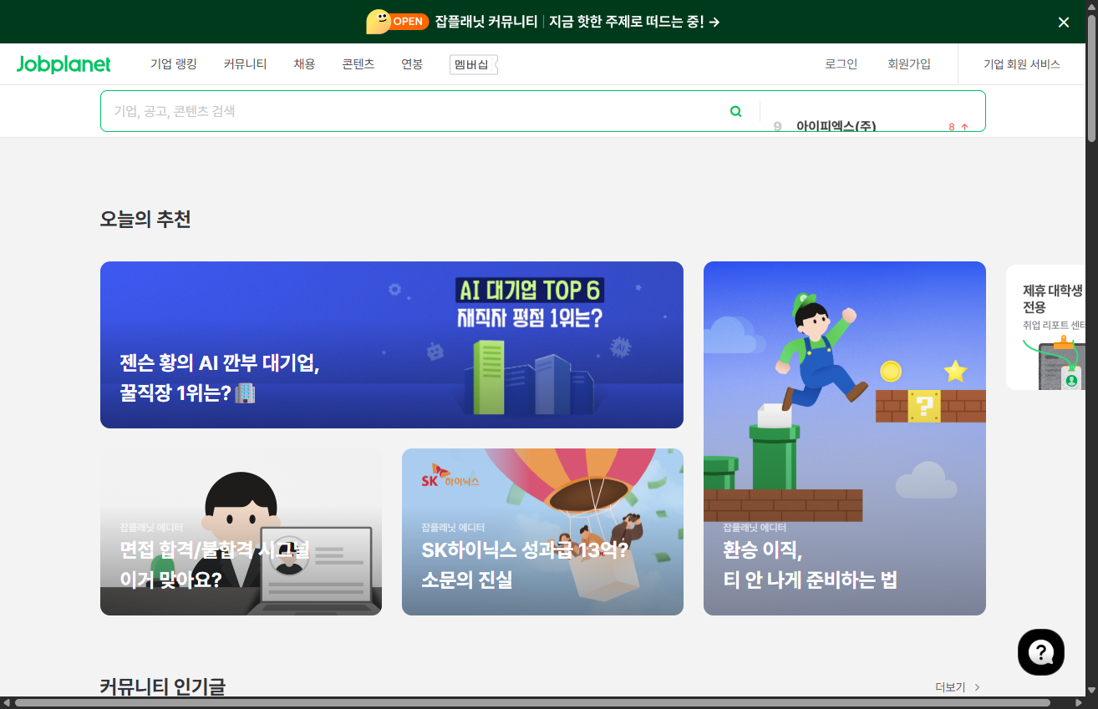Open 기업 회원 서비스 link
The image size is (1098, 709).
(1021, 64)
